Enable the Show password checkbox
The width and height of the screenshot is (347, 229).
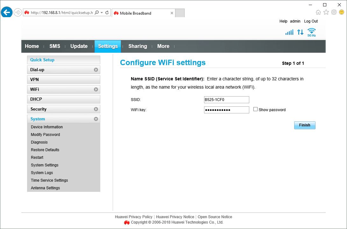[255, 109]
